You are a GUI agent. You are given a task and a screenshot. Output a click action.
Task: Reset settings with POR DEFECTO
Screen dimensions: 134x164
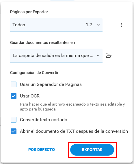coord(42,150)
